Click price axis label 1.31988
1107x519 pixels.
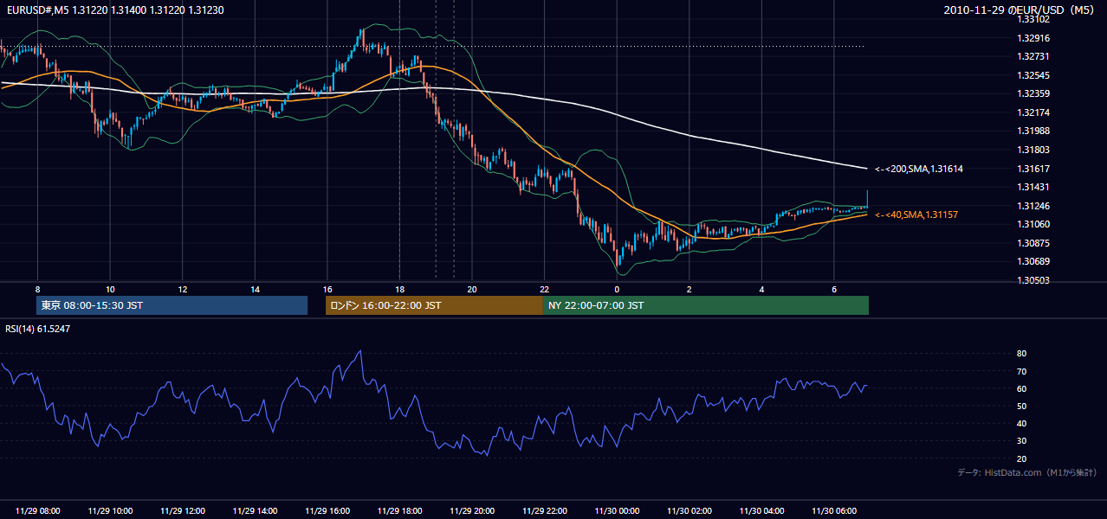(x=1033, y=131)
